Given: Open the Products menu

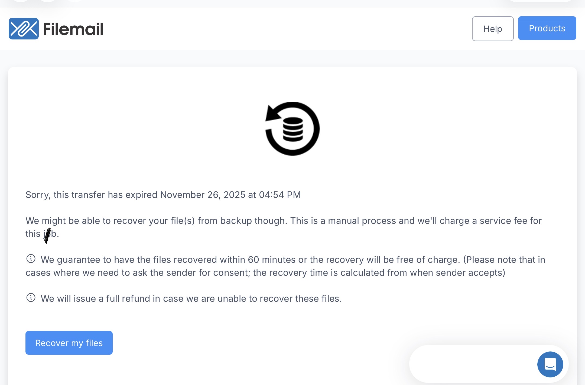Looking at the screenshot, I should 547,28.
